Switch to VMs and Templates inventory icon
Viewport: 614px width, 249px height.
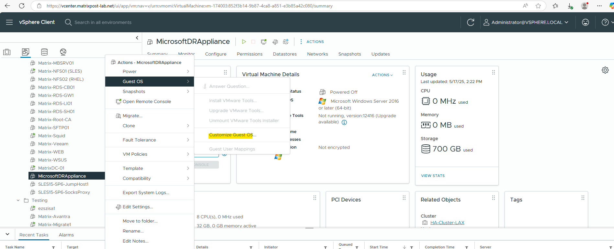point(26,52)
